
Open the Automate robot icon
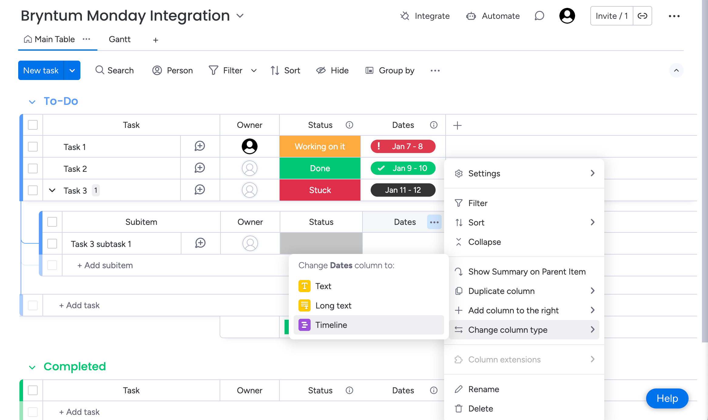pyautogui.click(x=471, y=16)
